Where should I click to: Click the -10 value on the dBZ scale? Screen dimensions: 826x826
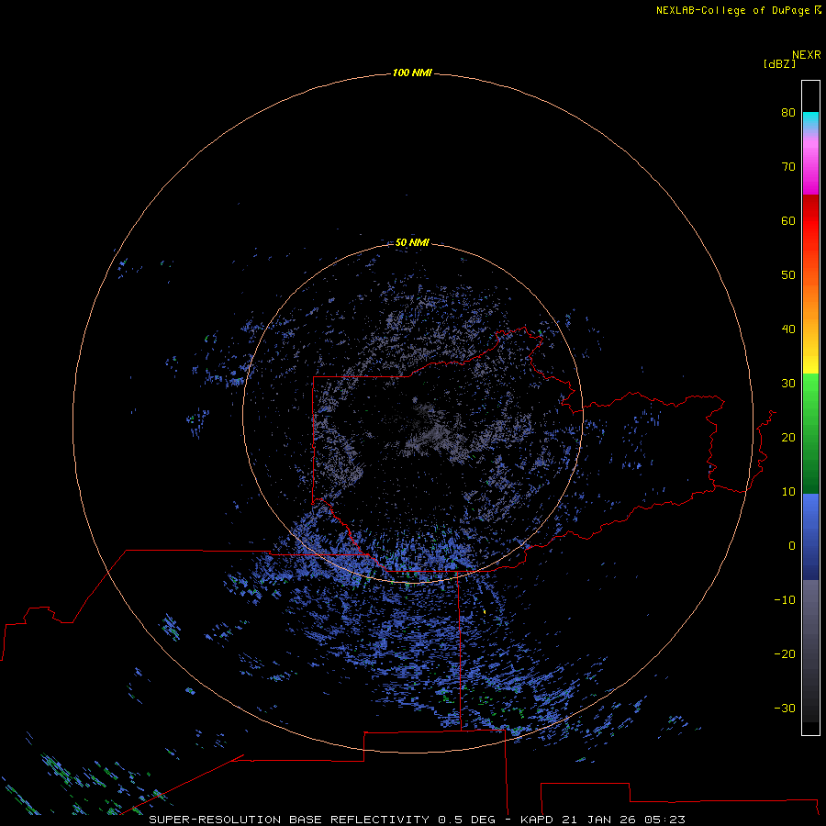pos(785,599)
